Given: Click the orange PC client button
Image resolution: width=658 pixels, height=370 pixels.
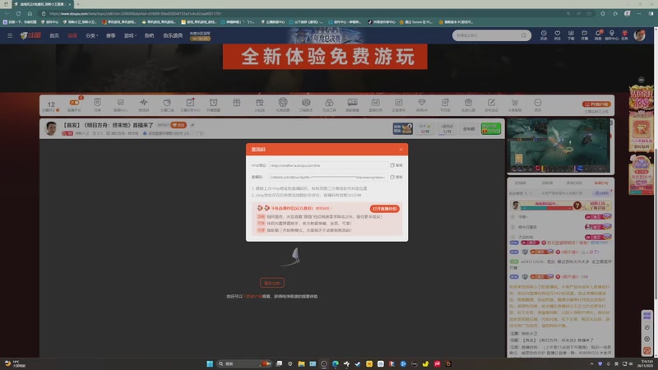Looking at the screenshot, I should pyautogui.click(x=596, y=104).
